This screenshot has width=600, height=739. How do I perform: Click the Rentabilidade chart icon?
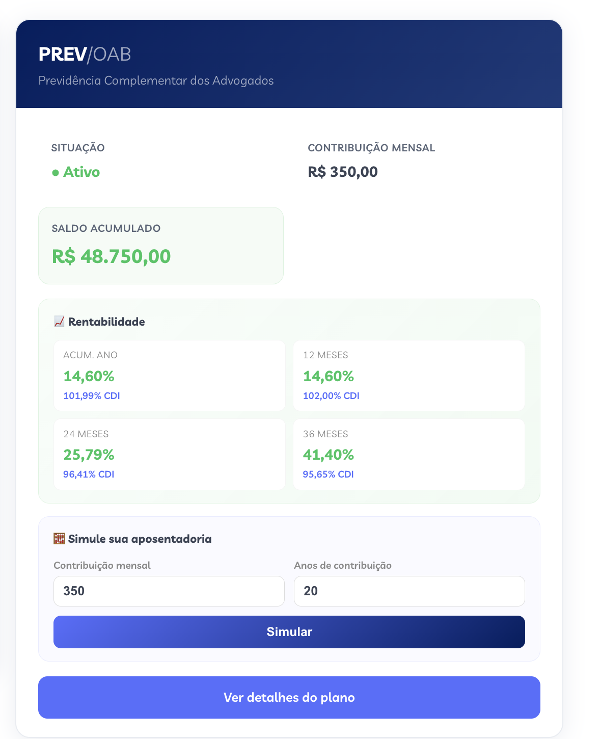[59, 322]
